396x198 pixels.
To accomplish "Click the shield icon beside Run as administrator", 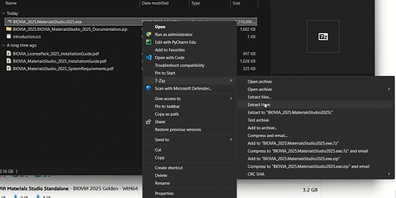I will (148, 35).
